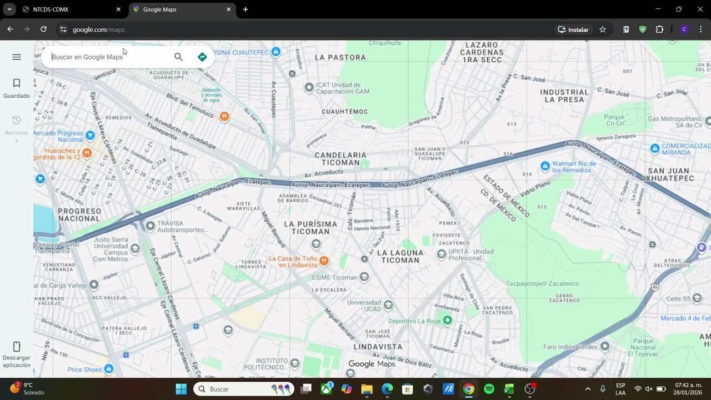Open a new browser tab
Image resolution: width=711 pixels, height=400 pixels.
pyautogui.click(x=246, y=9)
